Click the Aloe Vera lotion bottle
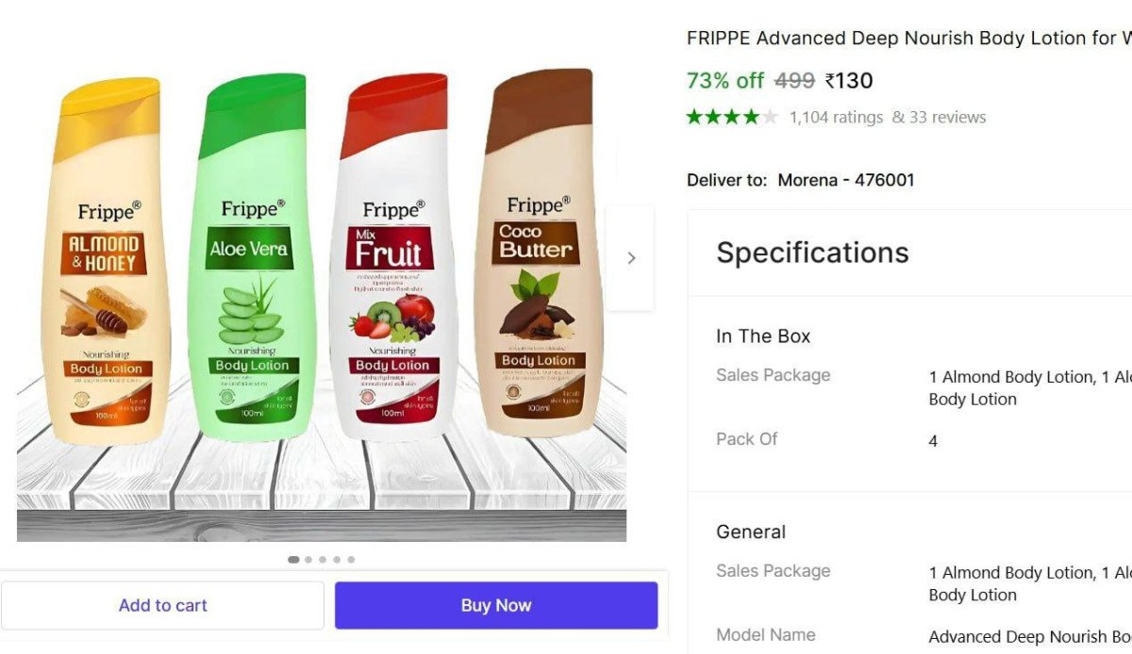Viewport: 1132px width, 654px height. pos(253,257)
